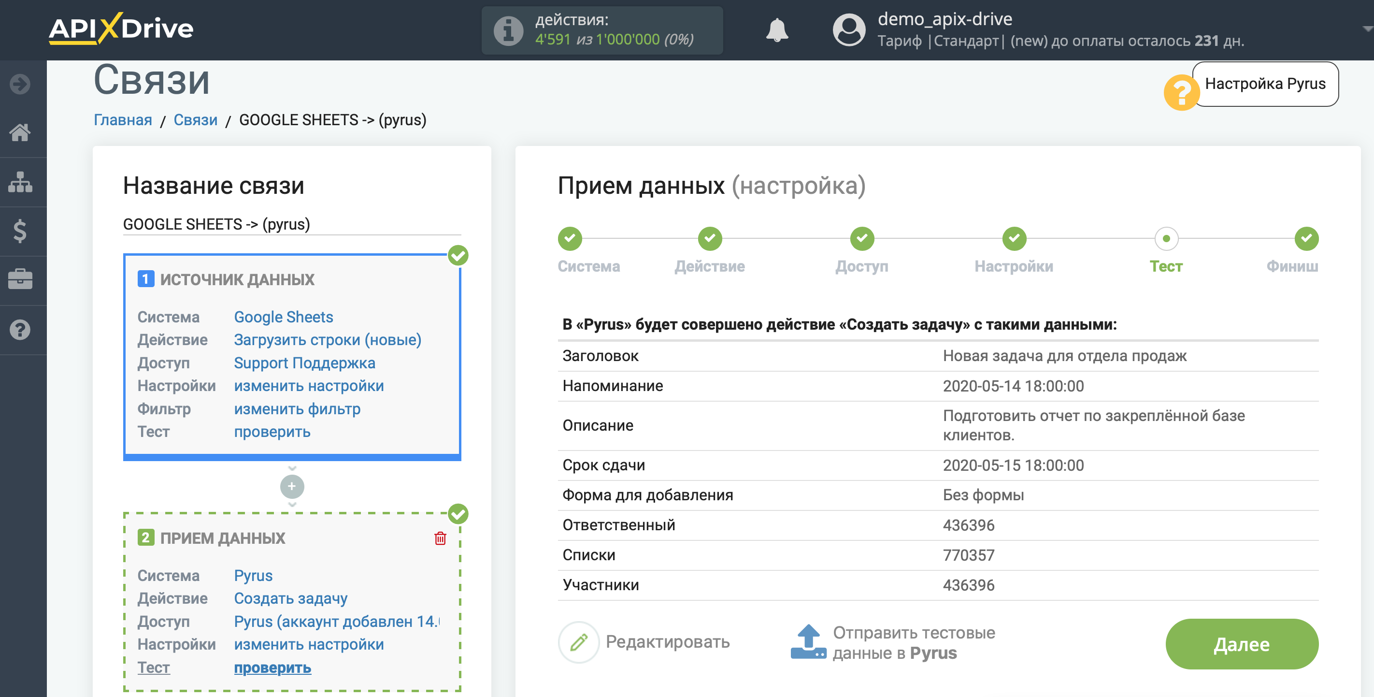Viewport: 1374px width, 697px height.
Task: Click the actions counter panel
Action: (601, 30)
